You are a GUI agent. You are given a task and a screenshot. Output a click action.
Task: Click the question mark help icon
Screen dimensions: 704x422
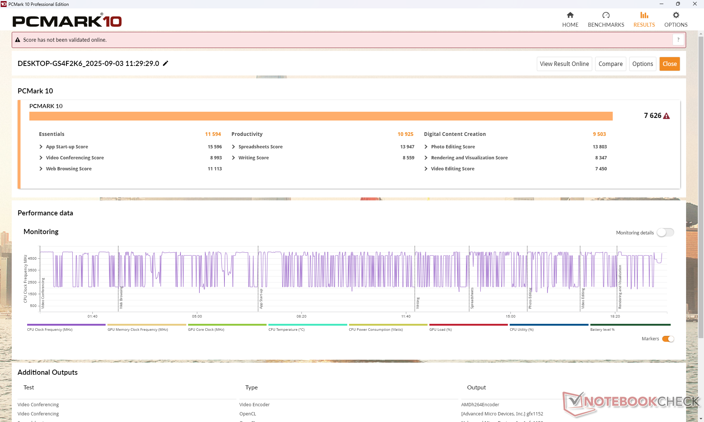[x=678, y=40]
